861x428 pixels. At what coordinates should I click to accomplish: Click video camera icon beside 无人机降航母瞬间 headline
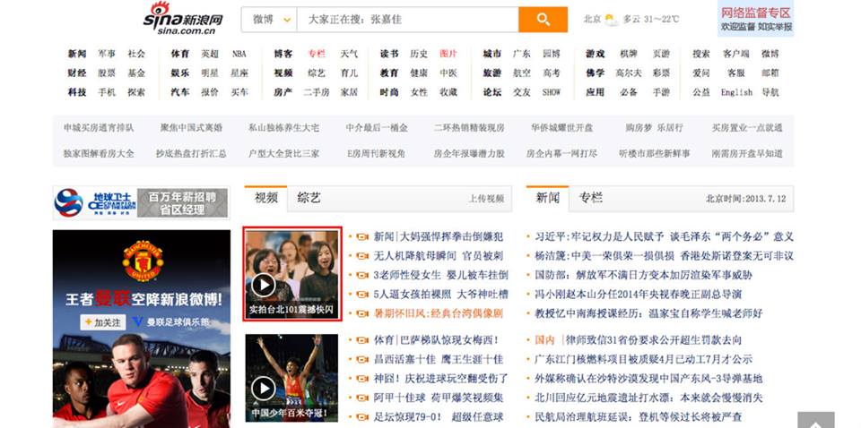362,256
